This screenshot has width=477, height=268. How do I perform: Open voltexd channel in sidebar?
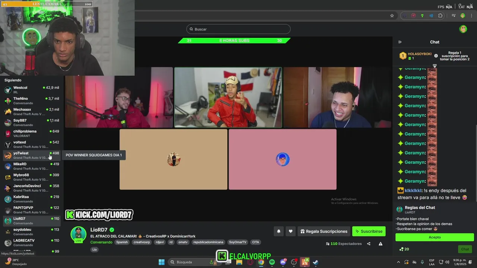[32, 144]
